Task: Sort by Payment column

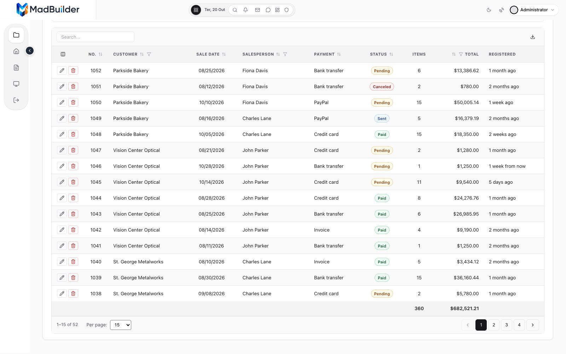Action: coord(339,54)
